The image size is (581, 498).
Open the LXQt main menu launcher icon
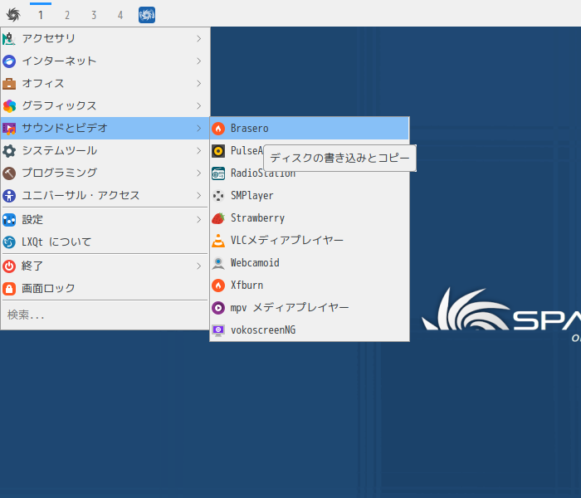coord(13,15)
